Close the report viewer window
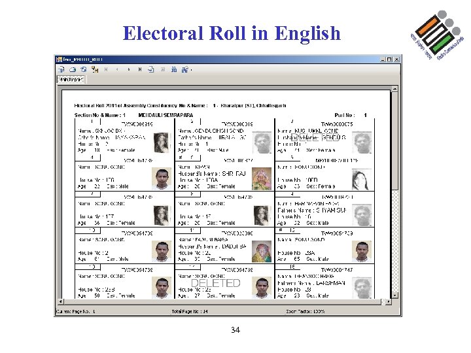The width and height of the screenshot is (471, 353). (x=396, y=59)
